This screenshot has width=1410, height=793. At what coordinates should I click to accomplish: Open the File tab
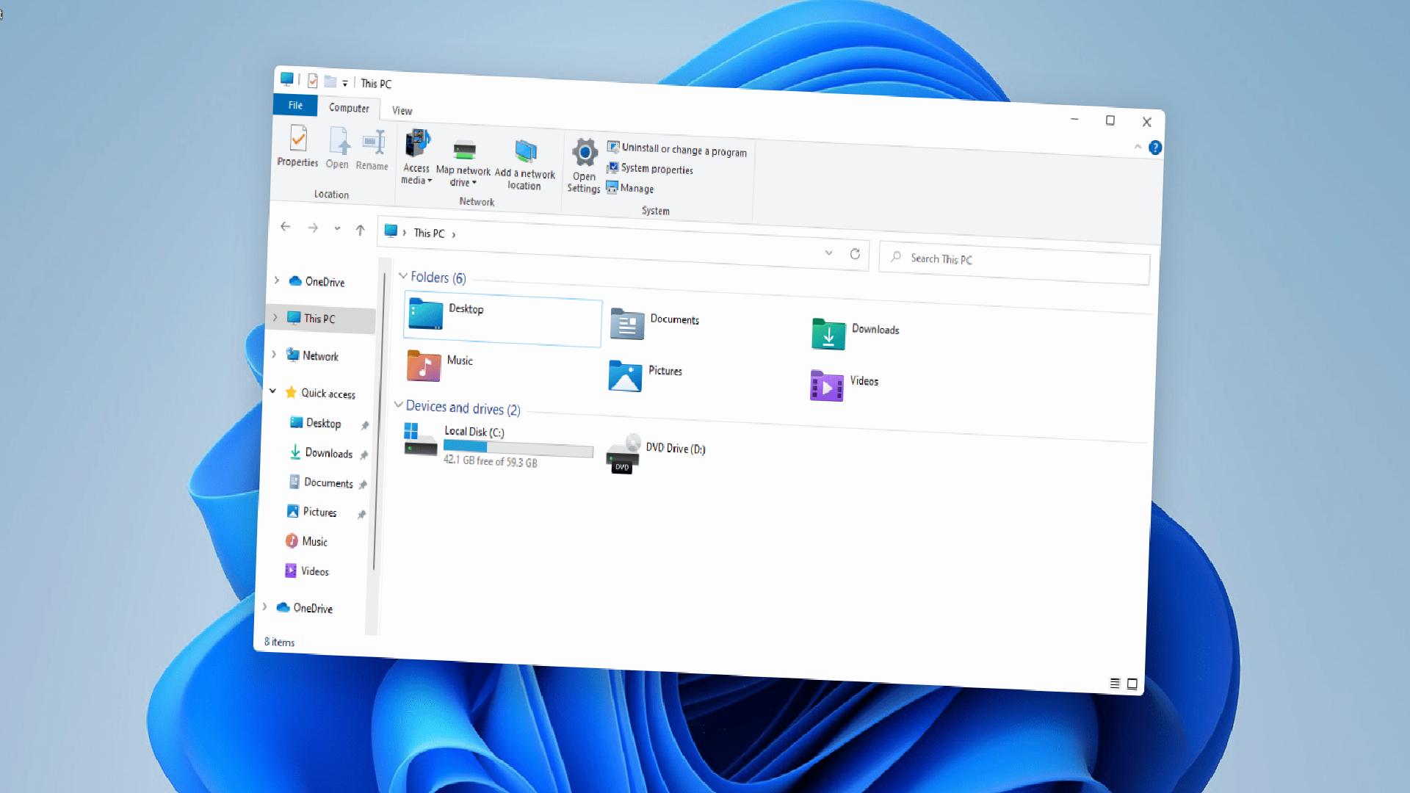pyautogui.click(x=295, y=105)
